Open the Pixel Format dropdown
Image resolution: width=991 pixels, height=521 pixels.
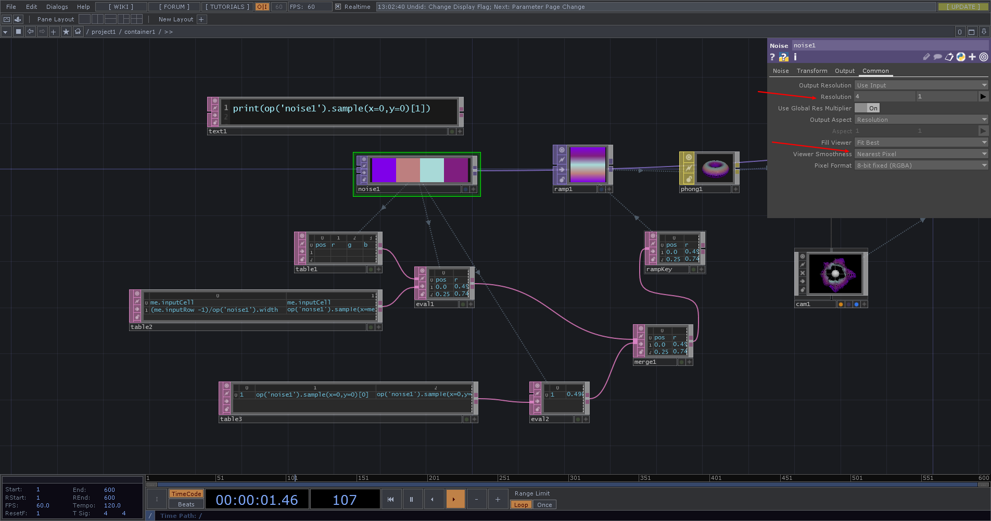(920, 165)
